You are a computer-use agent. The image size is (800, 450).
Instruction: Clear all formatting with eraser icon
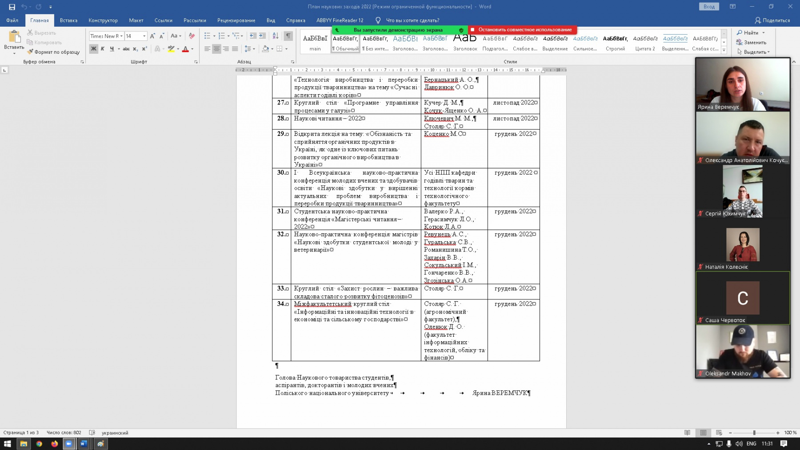pyautogui.click(x=192, y=36)
